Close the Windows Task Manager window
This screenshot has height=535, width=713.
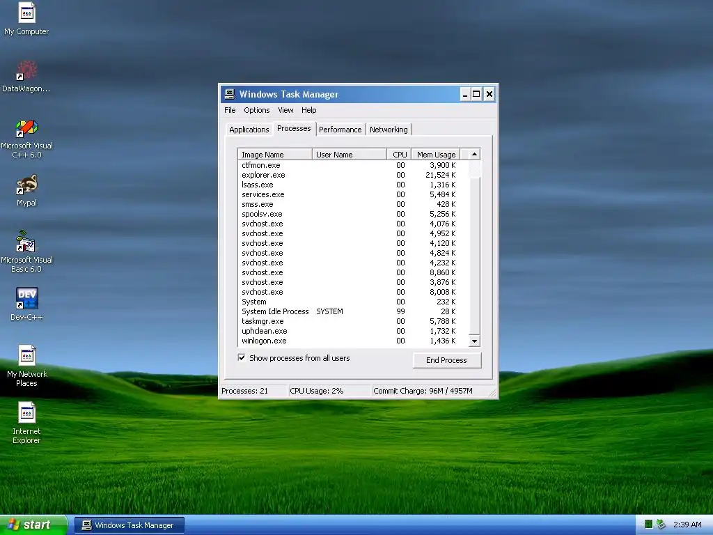[489, 94]
